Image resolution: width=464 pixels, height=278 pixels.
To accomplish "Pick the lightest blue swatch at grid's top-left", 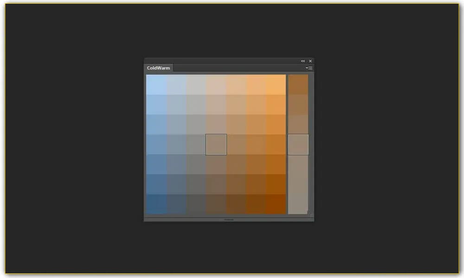I will (x=156, y=85).
